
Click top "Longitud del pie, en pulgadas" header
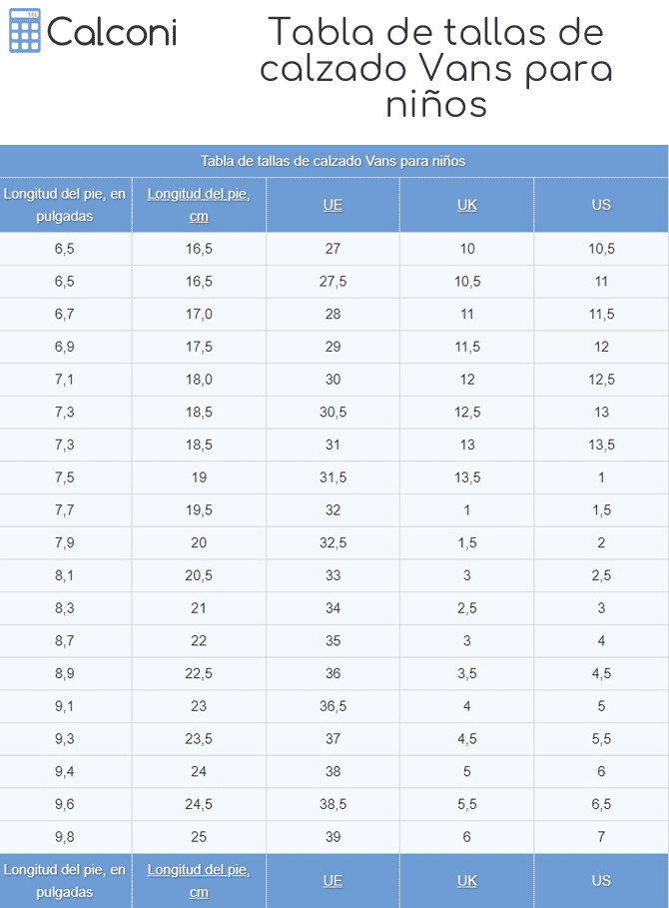[65, 205]
